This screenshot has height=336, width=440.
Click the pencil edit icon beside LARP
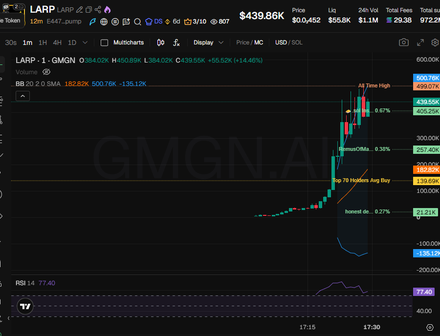79,10
